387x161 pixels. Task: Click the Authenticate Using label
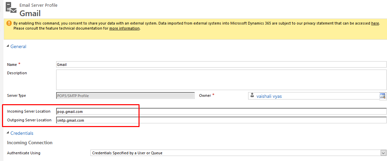point(24,153)
